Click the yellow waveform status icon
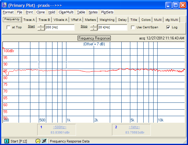This screenshot has width=188, height=145. [38, 141]
